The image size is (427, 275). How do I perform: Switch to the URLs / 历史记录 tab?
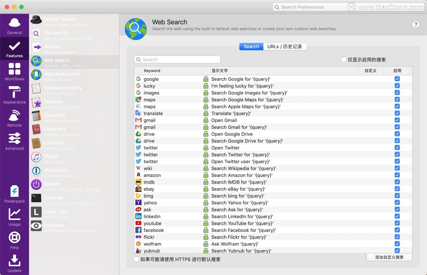tap(285, 47)
